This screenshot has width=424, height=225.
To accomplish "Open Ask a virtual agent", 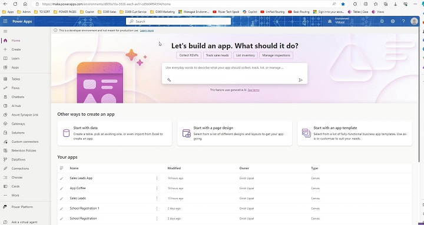I will (x=24, y=222).
